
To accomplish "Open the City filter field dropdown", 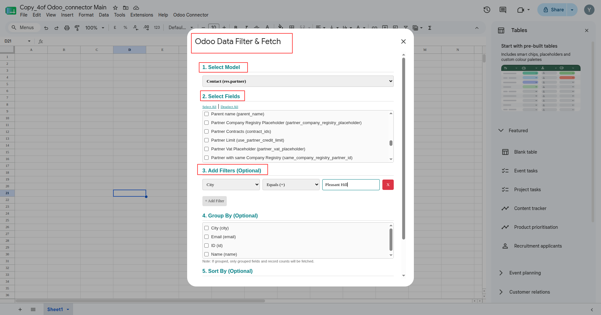I will click(x=231, y=185).
